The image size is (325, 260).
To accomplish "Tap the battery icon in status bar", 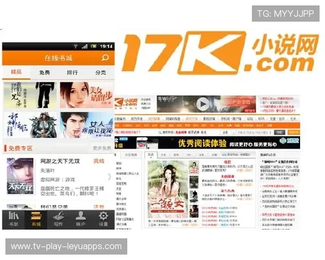I will 94,46.
